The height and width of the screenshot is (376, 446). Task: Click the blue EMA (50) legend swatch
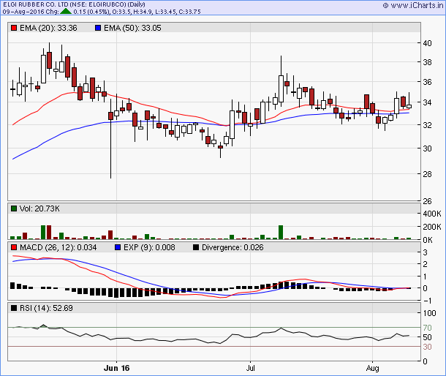98,28
